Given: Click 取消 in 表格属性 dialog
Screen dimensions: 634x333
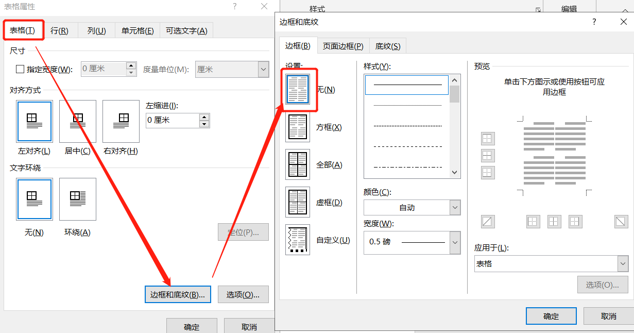Looking at the screenshot, I should 249,326.
